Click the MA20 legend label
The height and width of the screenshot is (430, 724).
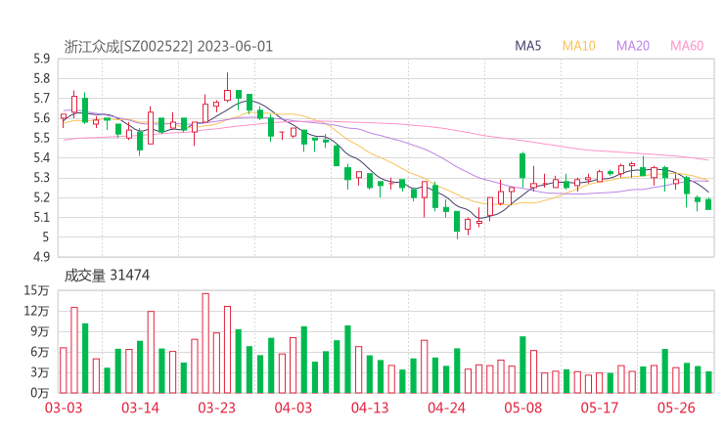click(633, 46)
